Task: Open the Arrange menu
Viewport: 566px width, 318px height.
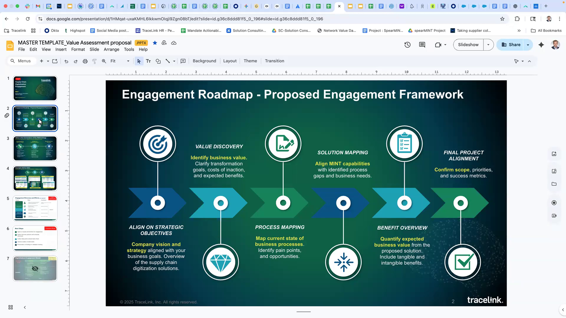Action: click(x=111, y=49)
